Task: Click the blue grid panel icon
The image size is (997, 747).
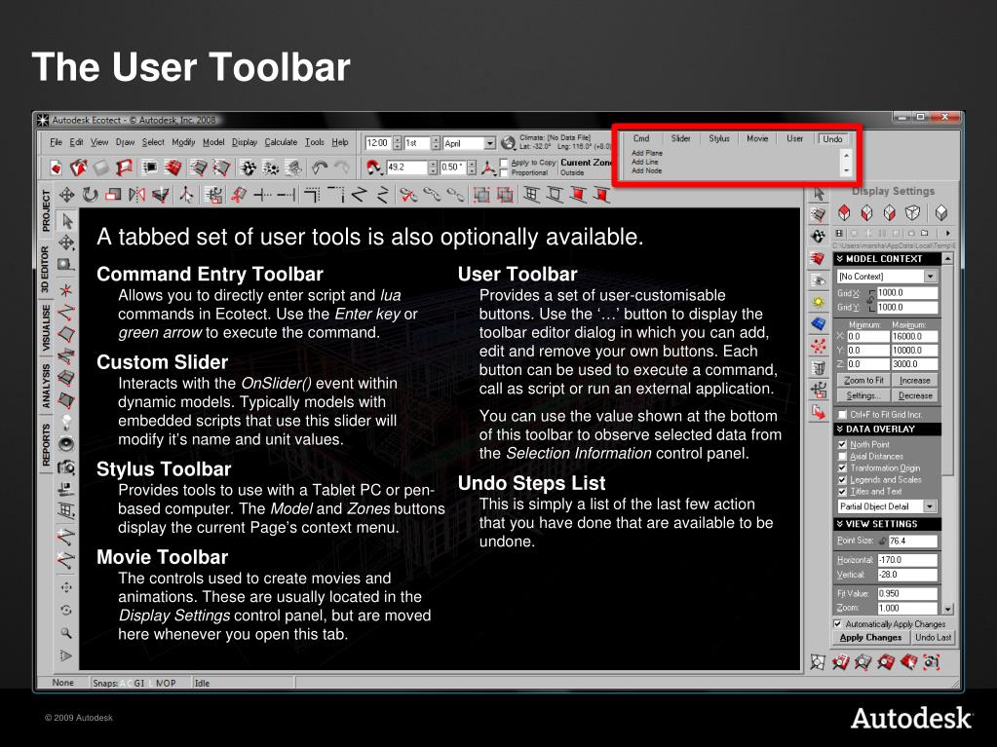Action: [x=819, y=324]
